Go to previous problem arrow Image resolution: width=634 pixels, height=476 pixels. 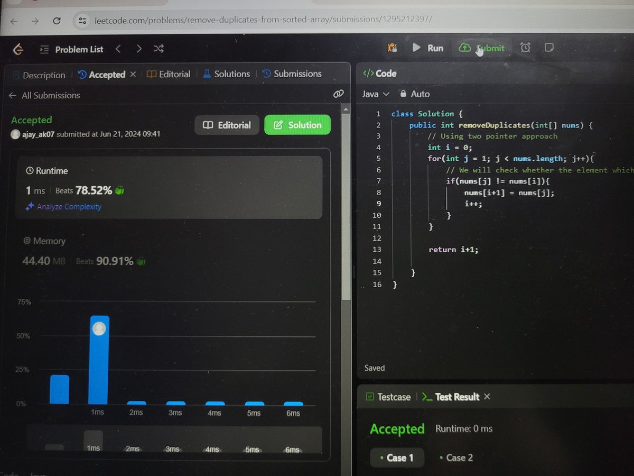coord(118,49)
